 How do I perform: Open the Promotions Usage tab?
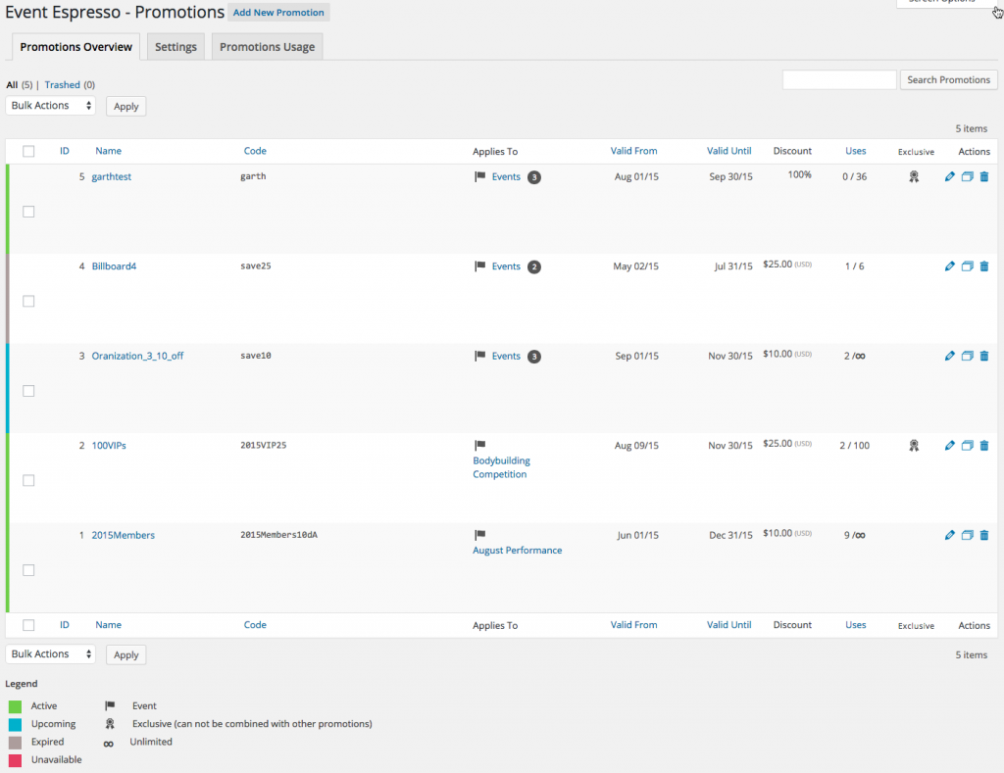(x=267, y=47)
